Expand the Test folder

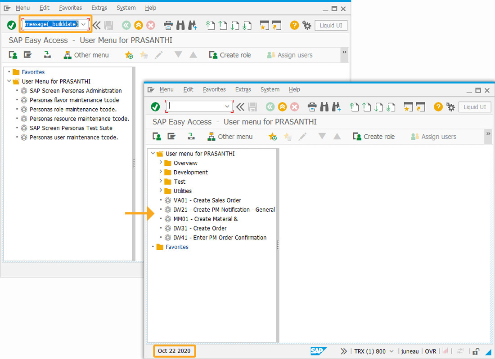[161, 181]
